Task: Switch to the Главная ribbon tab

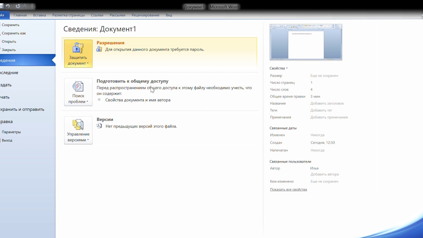Action: [20, 15]
